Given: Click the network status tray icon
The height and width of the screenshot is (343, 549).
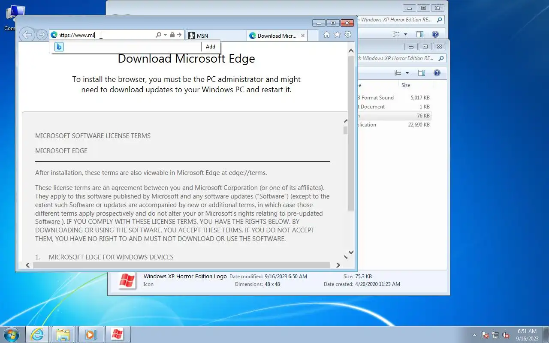Looking at the screenshot, I should (495, 335).
